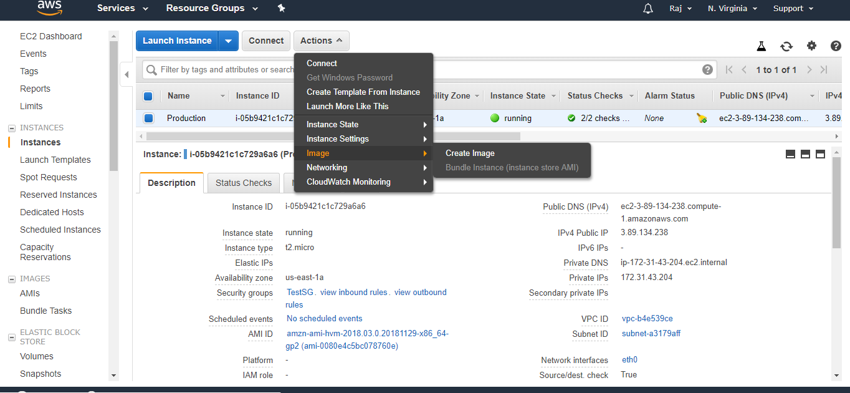Uncheck the Production instance checkbox
The image size is (850, 393).
[148, 118]
